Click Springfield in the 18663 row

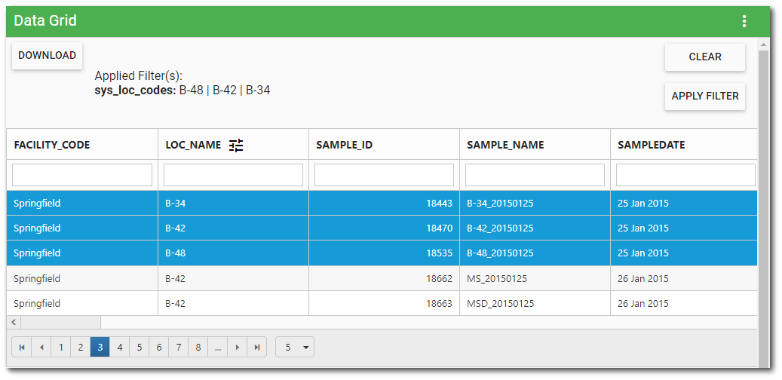[x=37, y=303]
